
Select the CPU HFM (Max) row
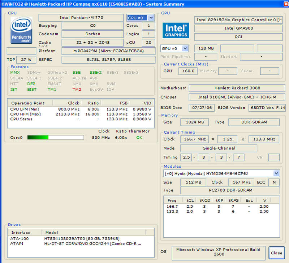point(81,114)
